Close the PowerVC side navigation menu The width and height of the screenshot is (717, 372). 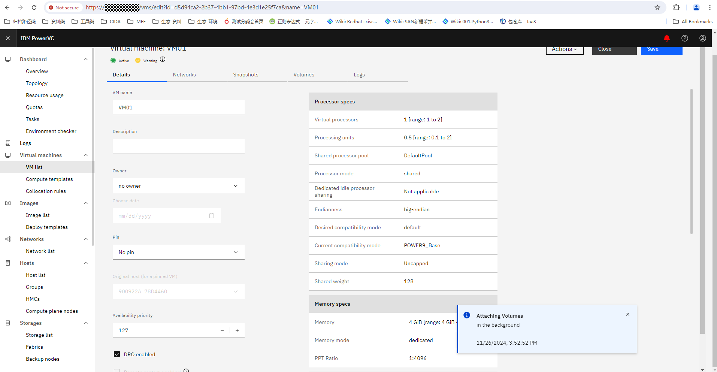(x=8, y=38)
